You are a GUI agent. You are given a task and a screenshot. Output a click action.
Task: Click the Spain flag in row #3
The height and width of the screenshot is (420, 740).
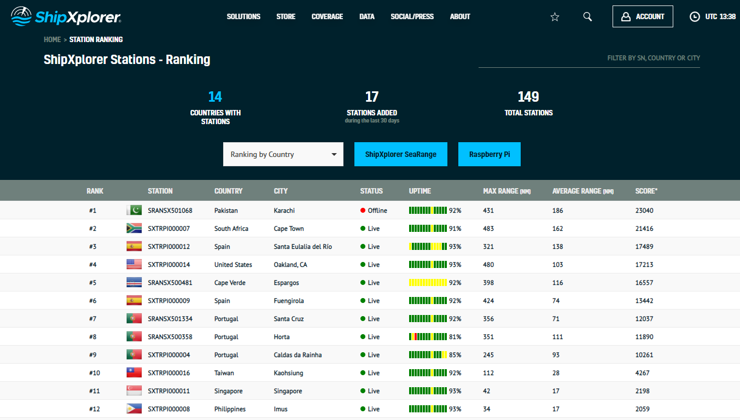coord(134,247)
